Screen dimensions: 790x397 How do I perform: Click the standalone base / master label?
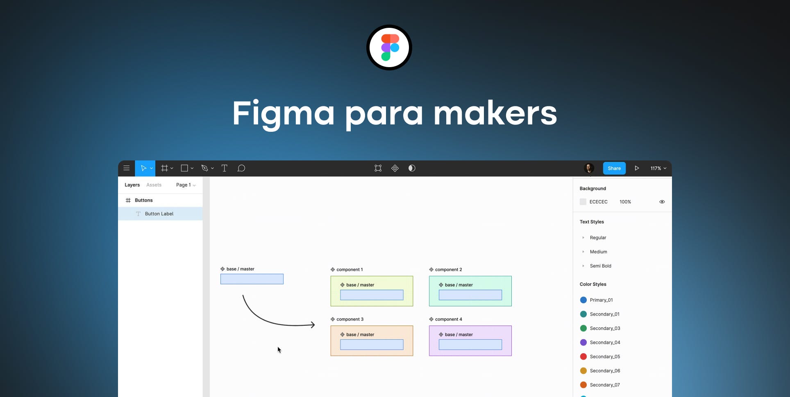click(240, 269)
